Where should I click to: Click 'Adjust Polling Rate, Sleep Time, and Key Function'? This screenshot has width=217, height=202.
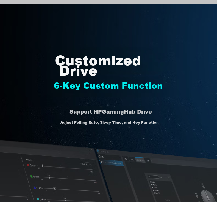point(110,122)
